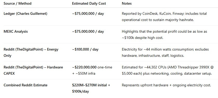The width and height of the screenshot is (218, 98).
Task: Click the note about ~$100k potential profit
Action: coord(165,34)
